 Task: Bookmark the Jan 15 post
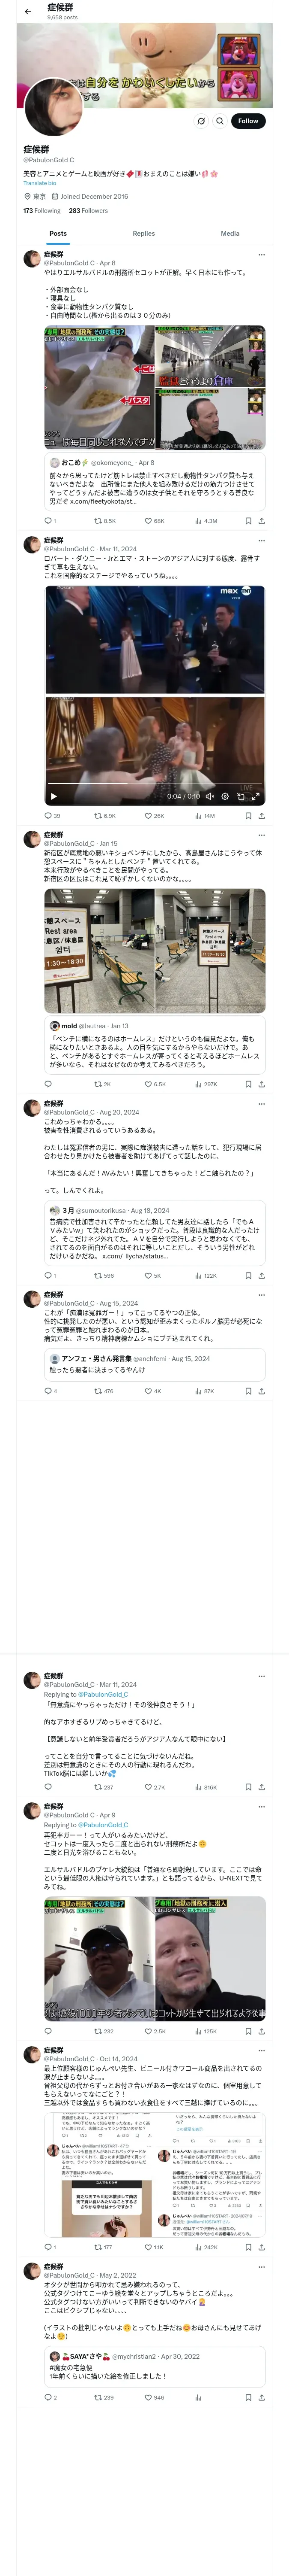click(247, 1084)
